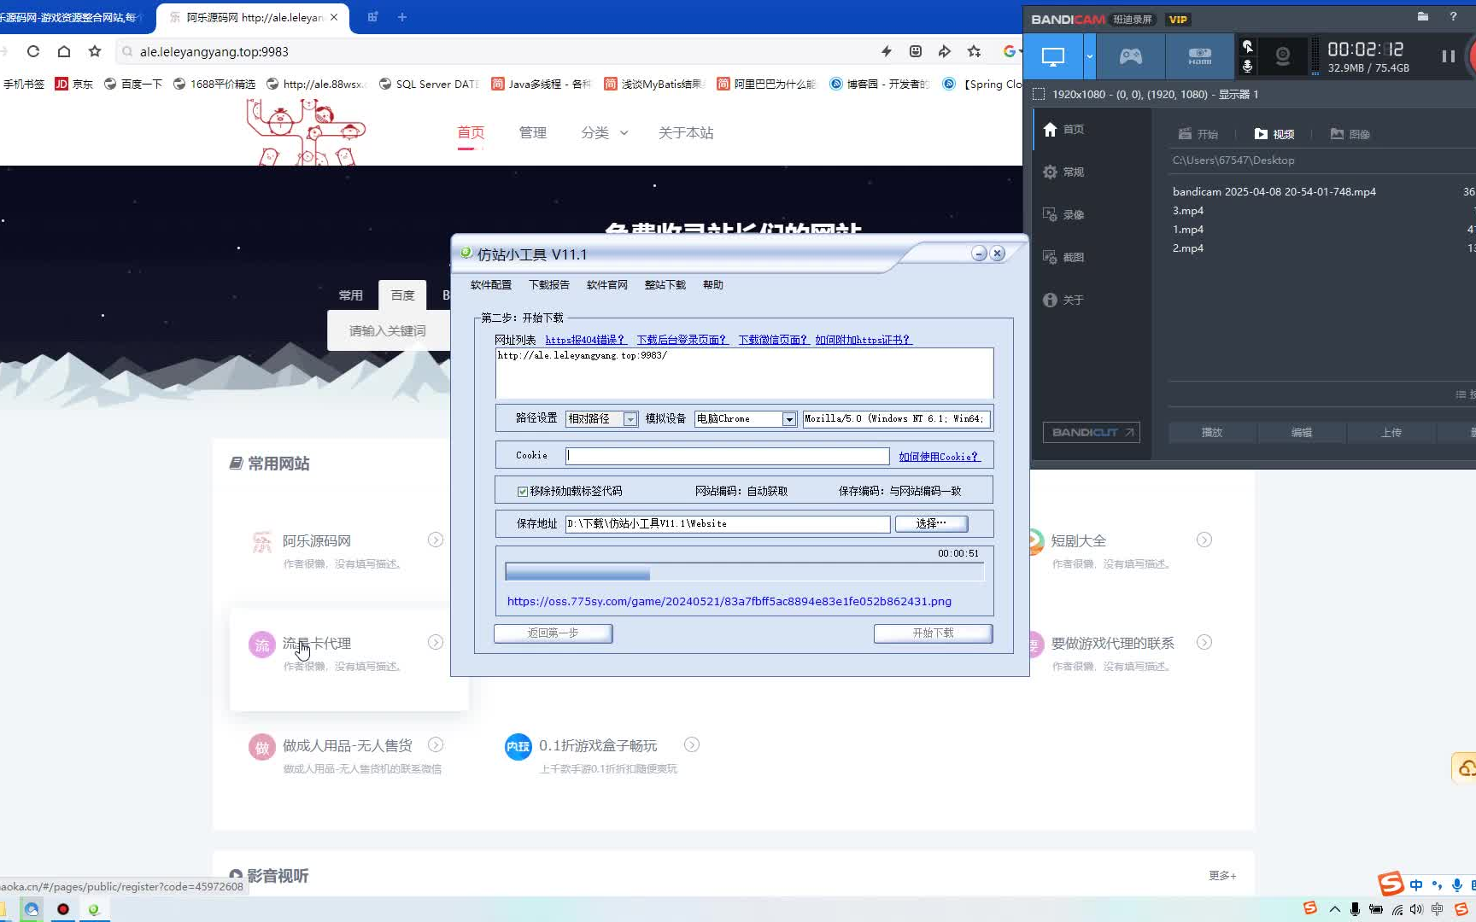Open 短剧大全 site card arrow
Viewport: 1476px width, 922px height.
tap(1204, 540)
